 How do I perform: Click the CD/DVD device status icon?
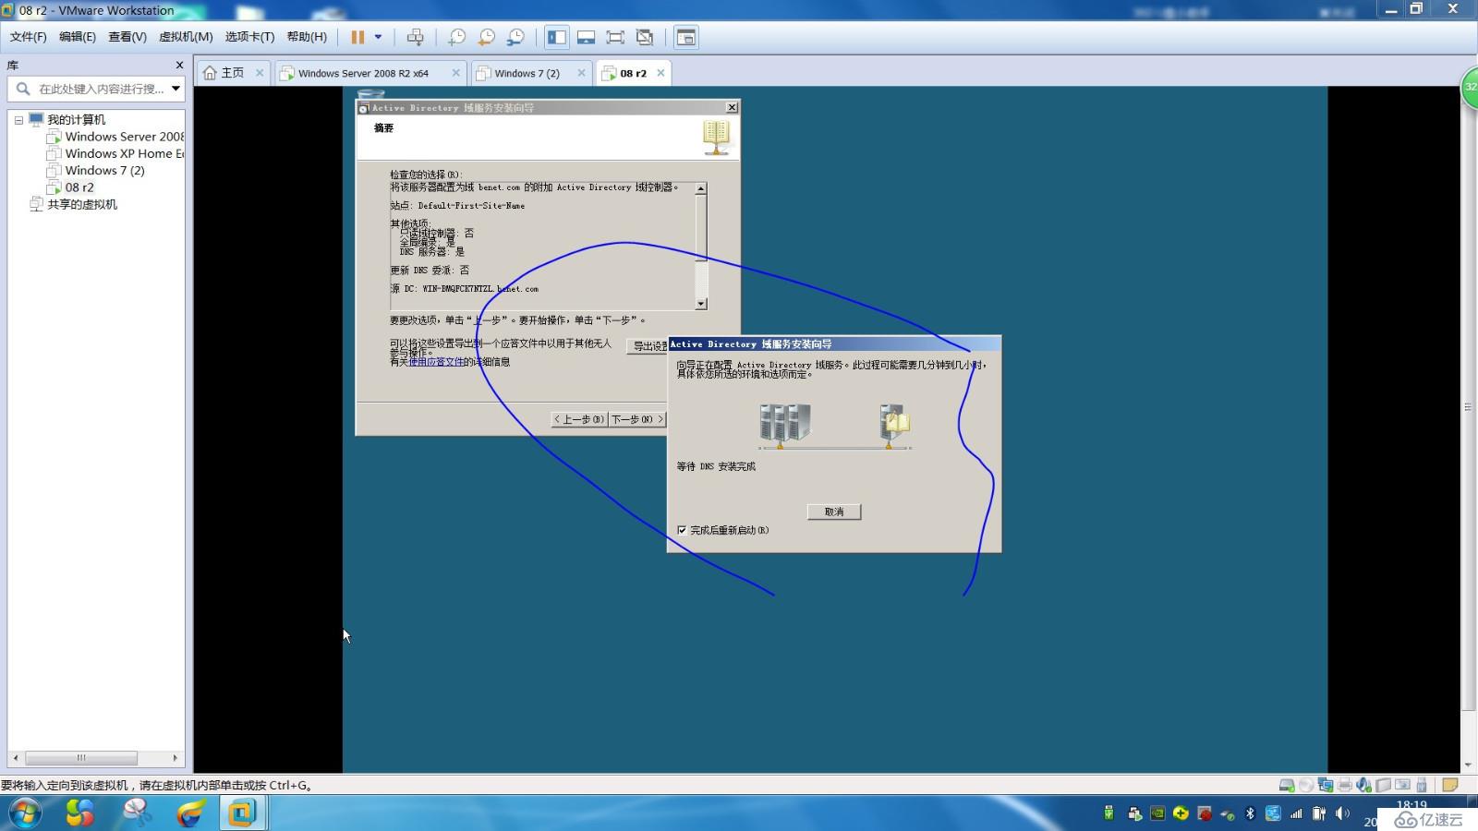tap(1305, 786)
